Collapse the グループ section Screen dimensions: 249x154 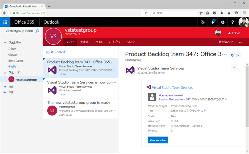point(5,73)
